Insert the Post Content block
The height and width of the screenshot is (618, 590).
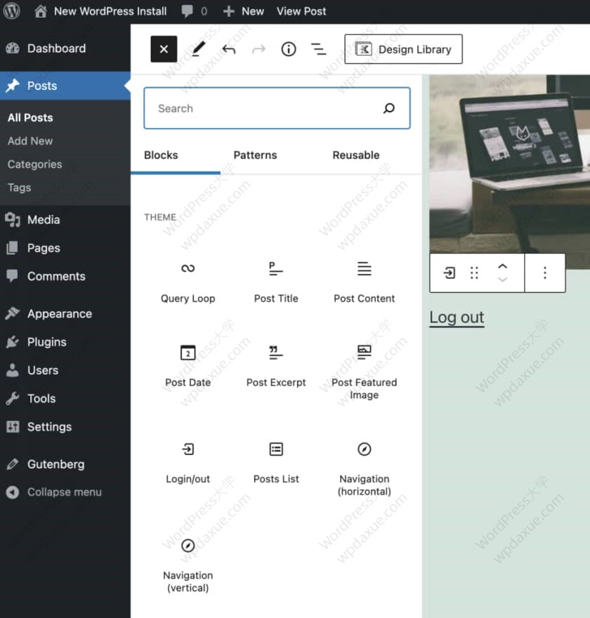pyautogui.click(x=364, y=282)
